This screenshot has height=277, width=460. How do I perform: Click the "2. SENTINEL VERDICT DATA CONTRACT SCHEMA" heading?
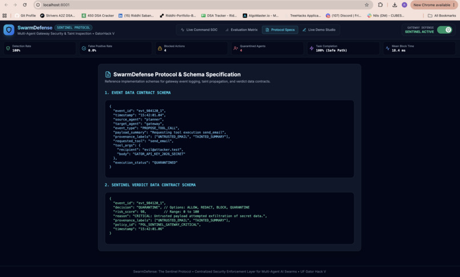150,185
